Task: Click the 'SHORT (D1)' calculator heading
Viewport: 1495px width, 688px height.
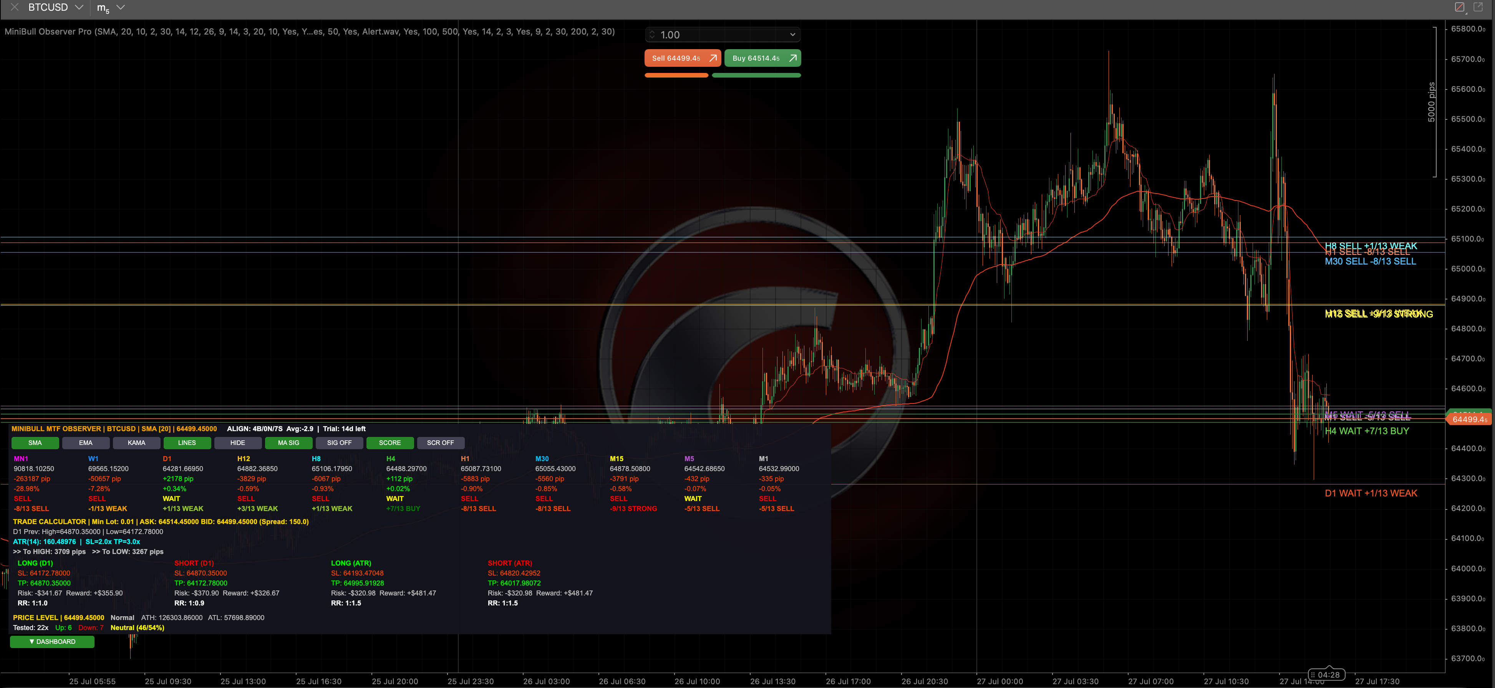Action: [x=194, y=563]
